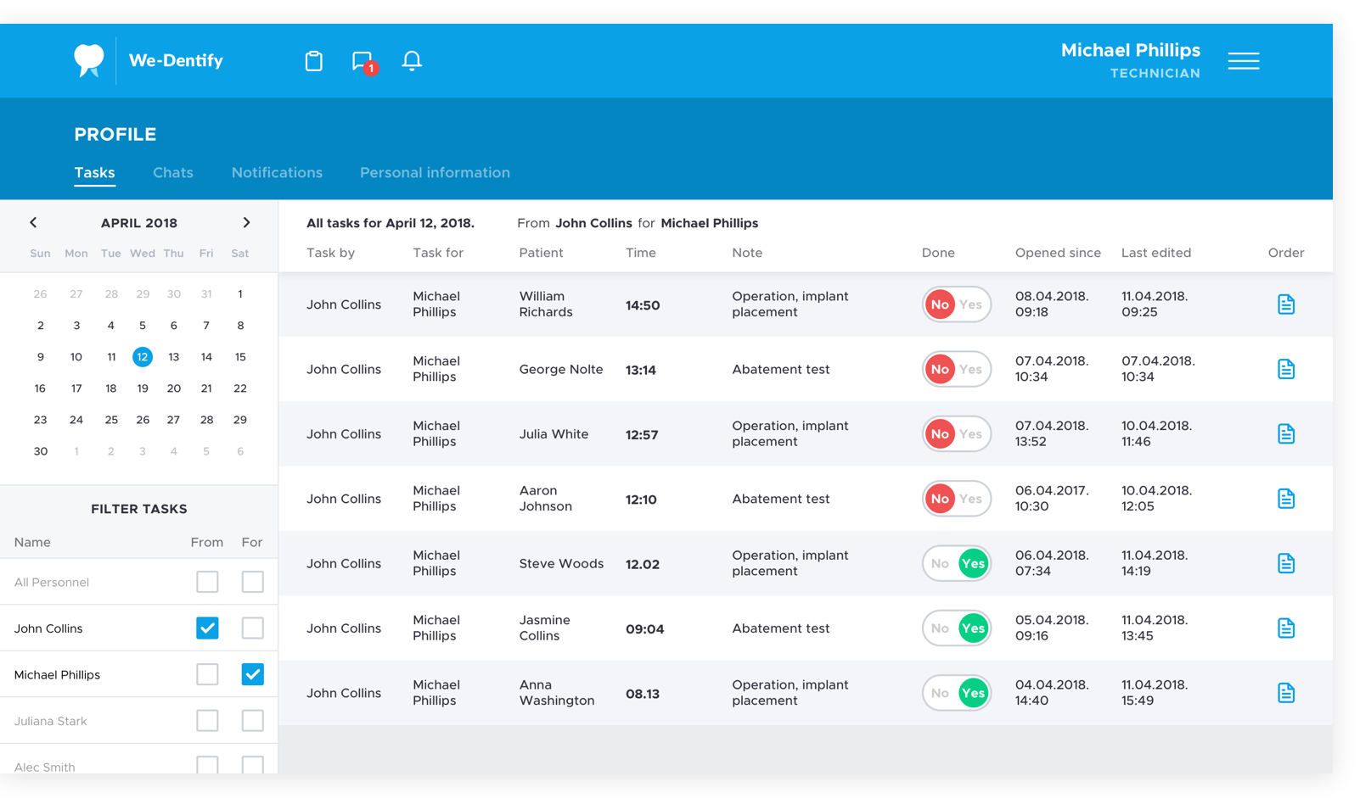1360x804 pixels.
Task: Toggle Done switch for George Nolte task
Action: 957,370
